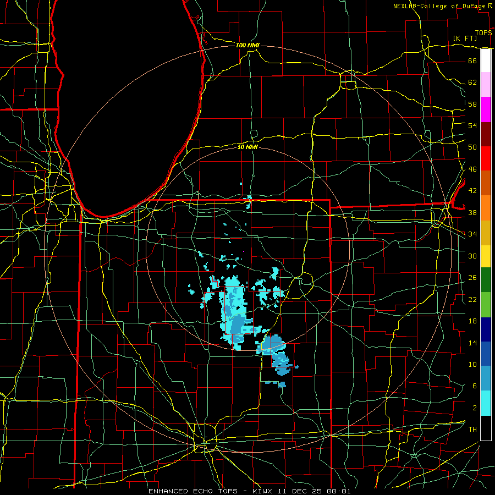Click the light pink legend swatch
Viewport: 495px width, 495px height.
coord(486,84)
